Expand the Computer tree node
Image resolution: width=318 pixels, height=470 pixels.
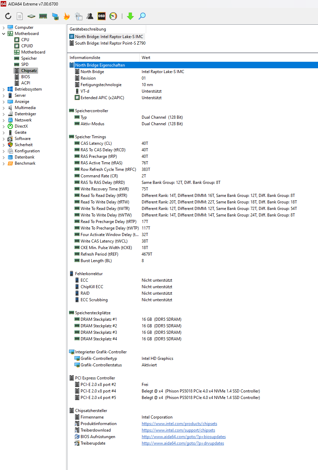3,27
